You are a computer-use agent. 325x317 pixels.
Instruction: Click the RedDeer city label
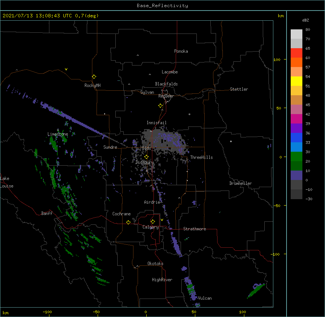[x=166, y=96]
